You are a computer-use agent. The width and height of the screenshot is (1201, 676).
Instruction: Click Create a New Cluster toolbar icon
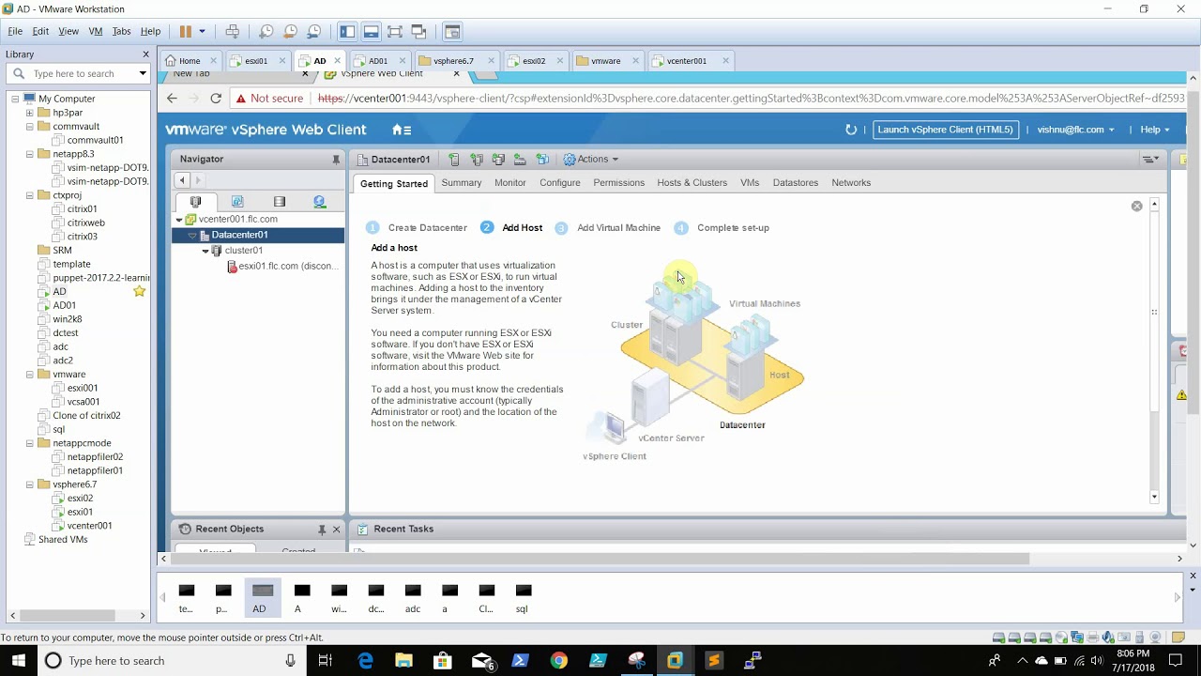pos(477,160)
